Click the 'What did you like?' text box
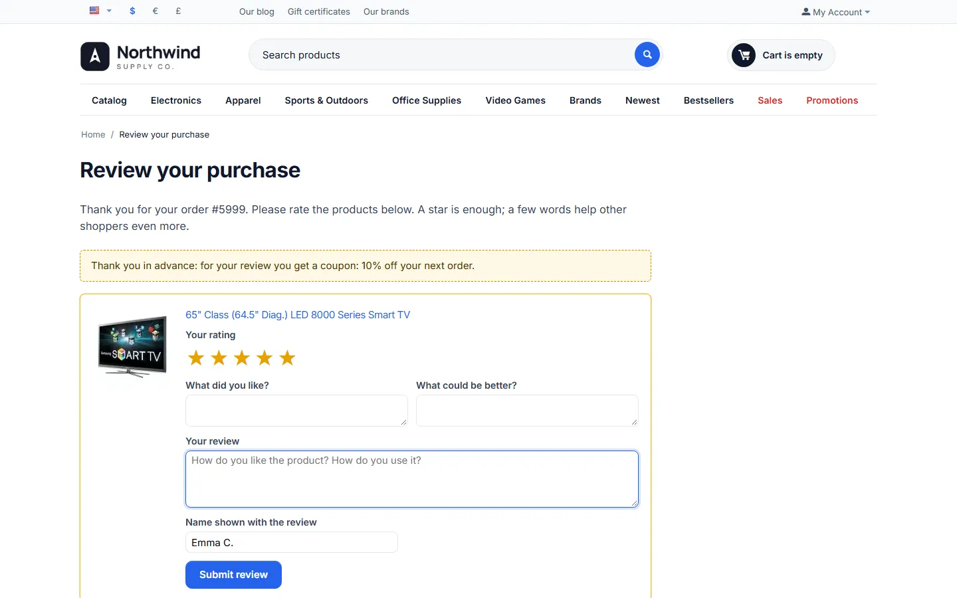This screenshot has width=957, height=598. point(296,411)
